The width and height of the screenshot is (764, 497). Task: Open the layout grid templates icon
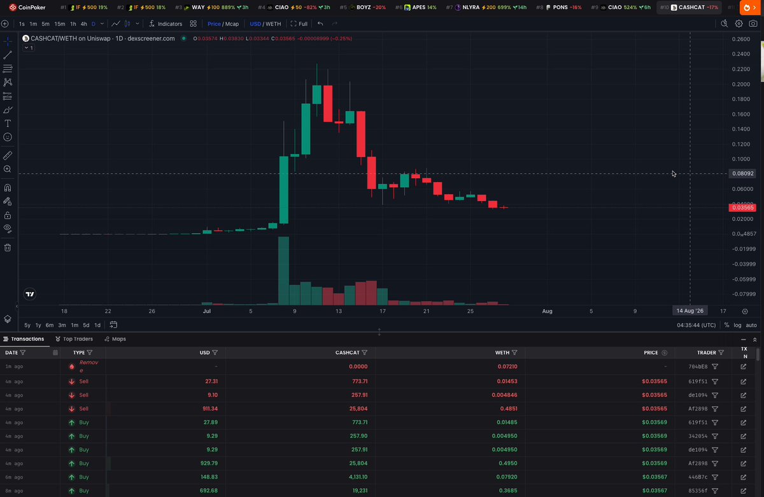(193, 24)
